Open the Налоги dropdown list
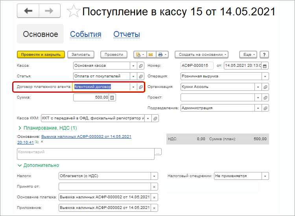 [154, 176]
